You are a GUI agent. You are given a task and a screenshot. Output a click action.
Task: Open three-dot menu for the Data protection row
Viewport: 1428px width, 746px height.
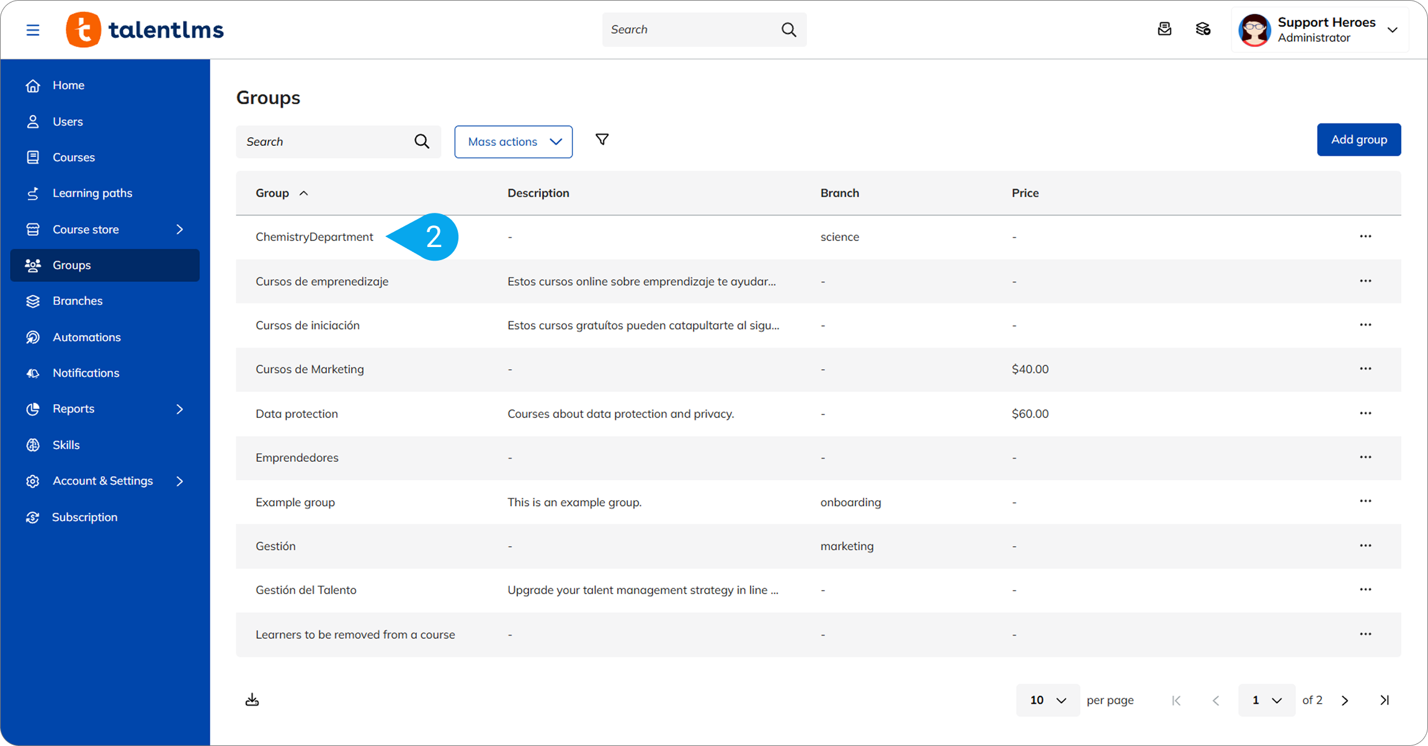coord(1365,413)
